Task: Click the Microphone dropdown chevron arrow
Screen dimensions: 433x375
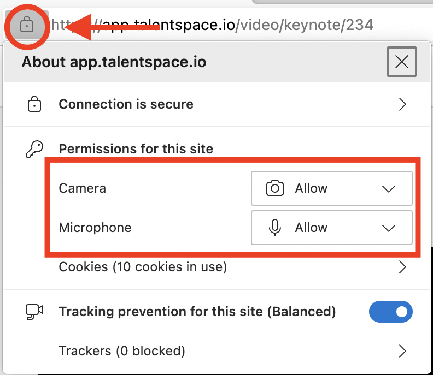Action: click(388, 228)
